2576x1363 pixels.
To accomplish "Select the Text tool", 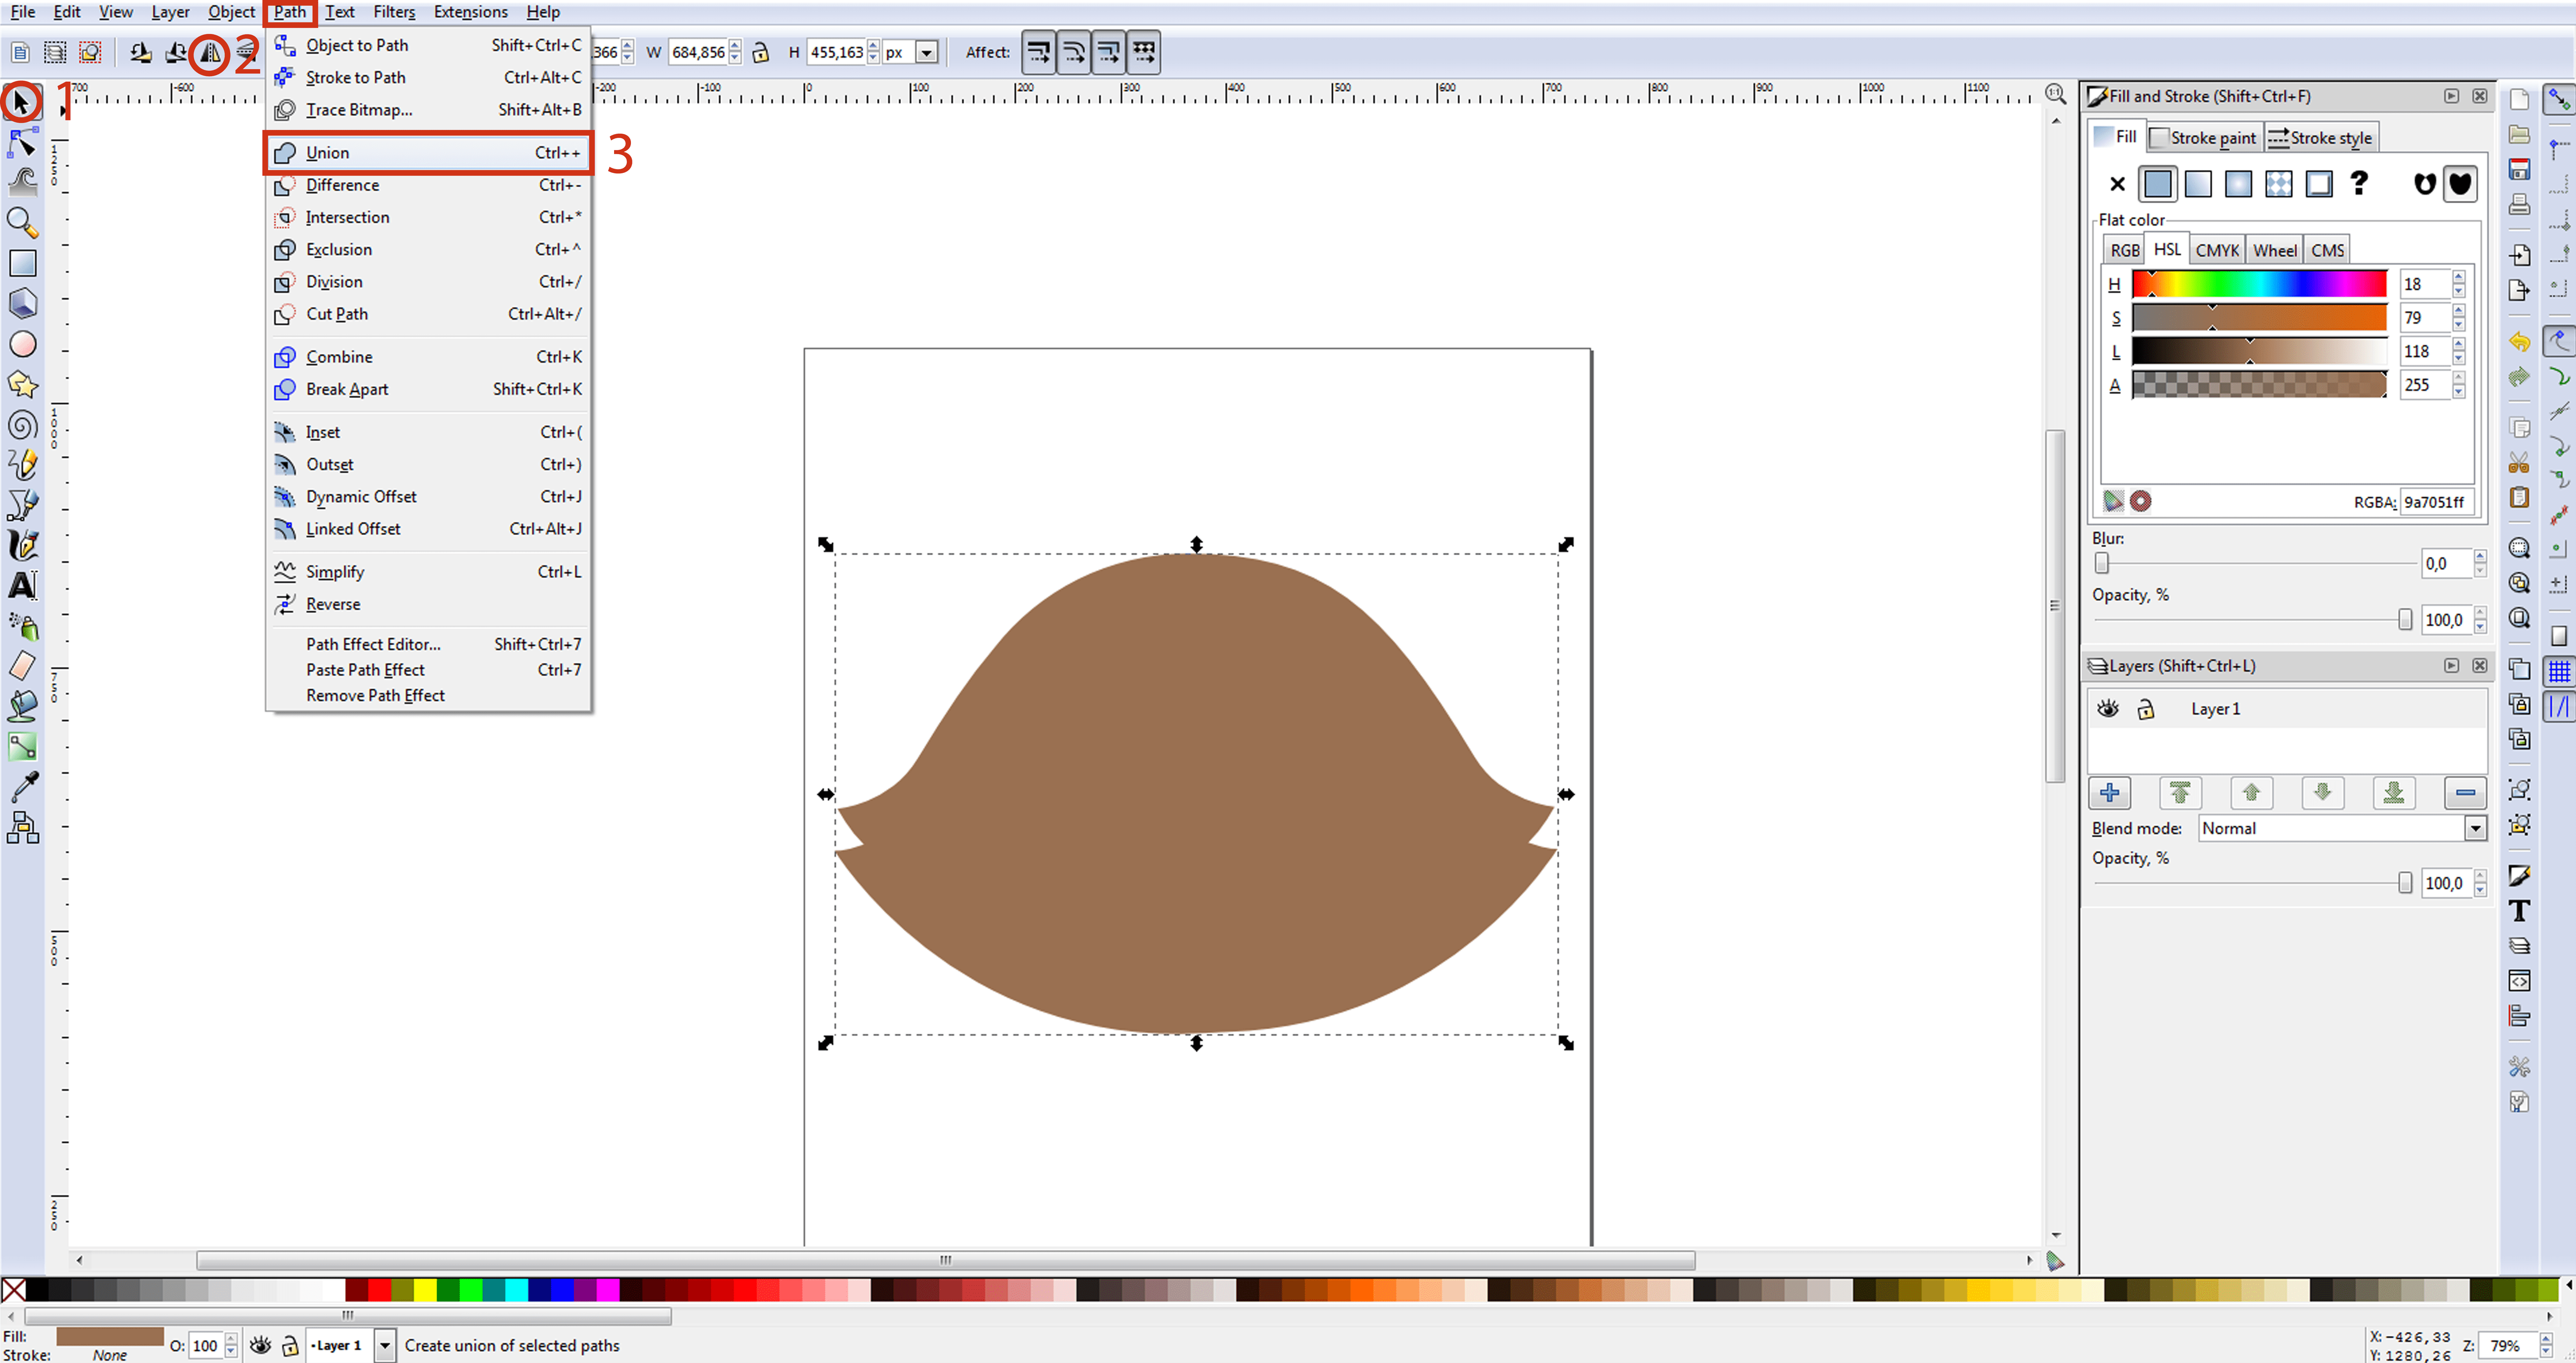I will click(x=22, y=585).
